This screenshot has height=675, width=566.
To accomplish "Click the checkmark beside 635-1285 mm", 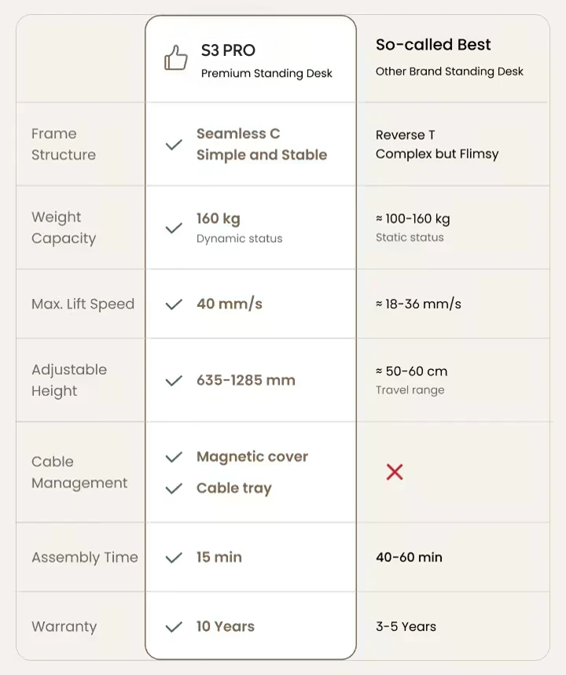I will pos(174,381).
